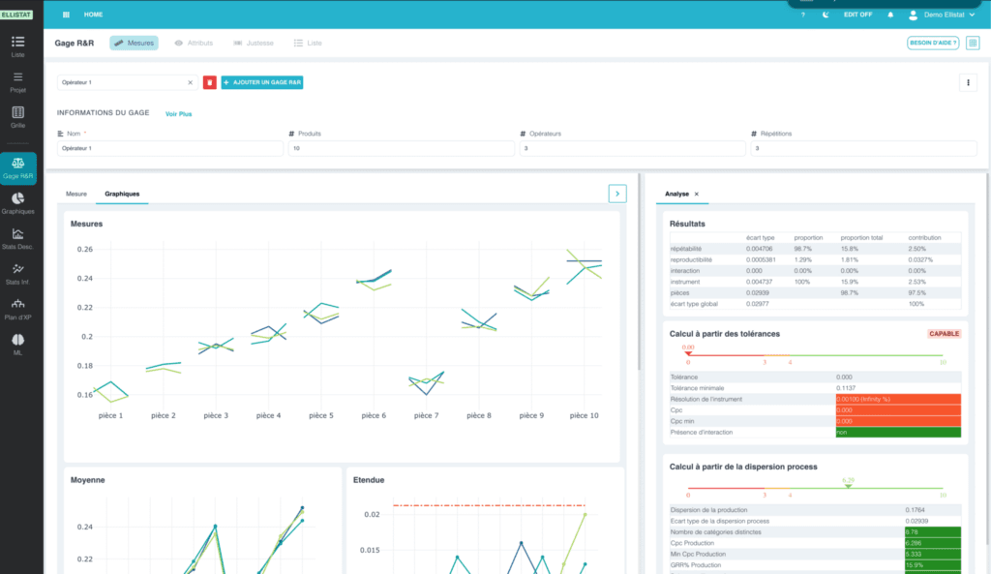Clear the Opérateur 1 selector with the X

(191, 82)
